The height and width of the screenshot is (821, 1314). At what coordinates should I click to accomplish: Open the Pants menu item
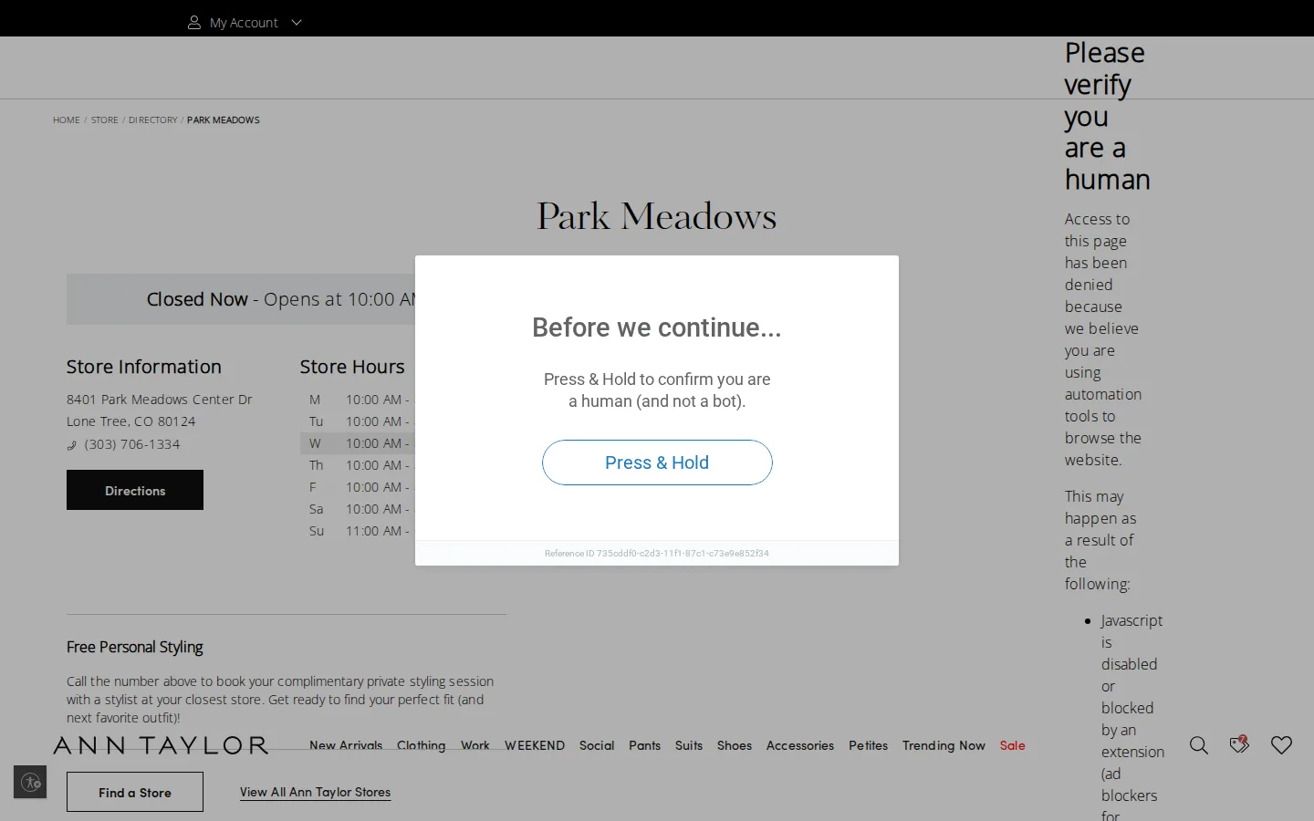click(645, 745)
